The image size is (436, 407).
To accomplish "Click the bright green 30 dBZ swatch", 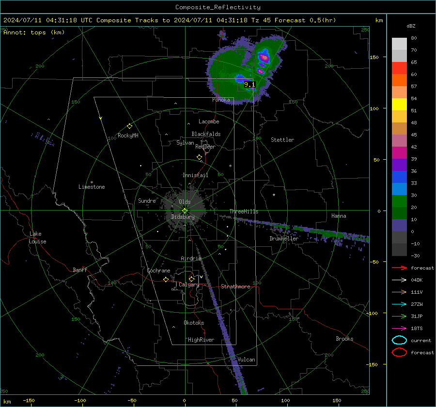I will pyautogui.click(x=399, y=201).
